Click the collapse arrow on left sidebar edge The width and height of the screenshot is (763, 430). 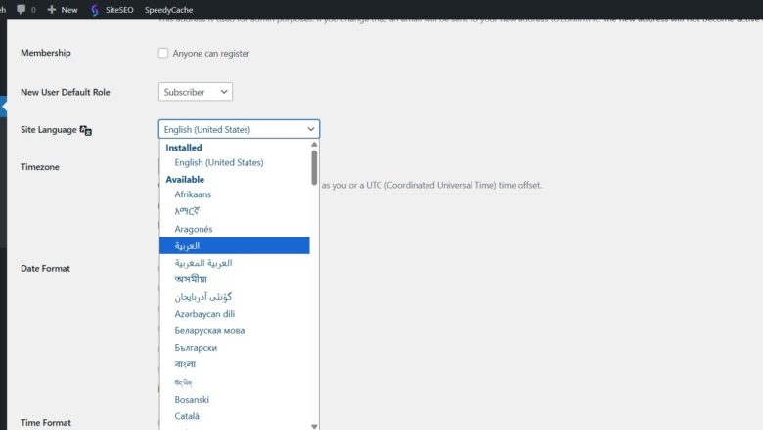3,106
